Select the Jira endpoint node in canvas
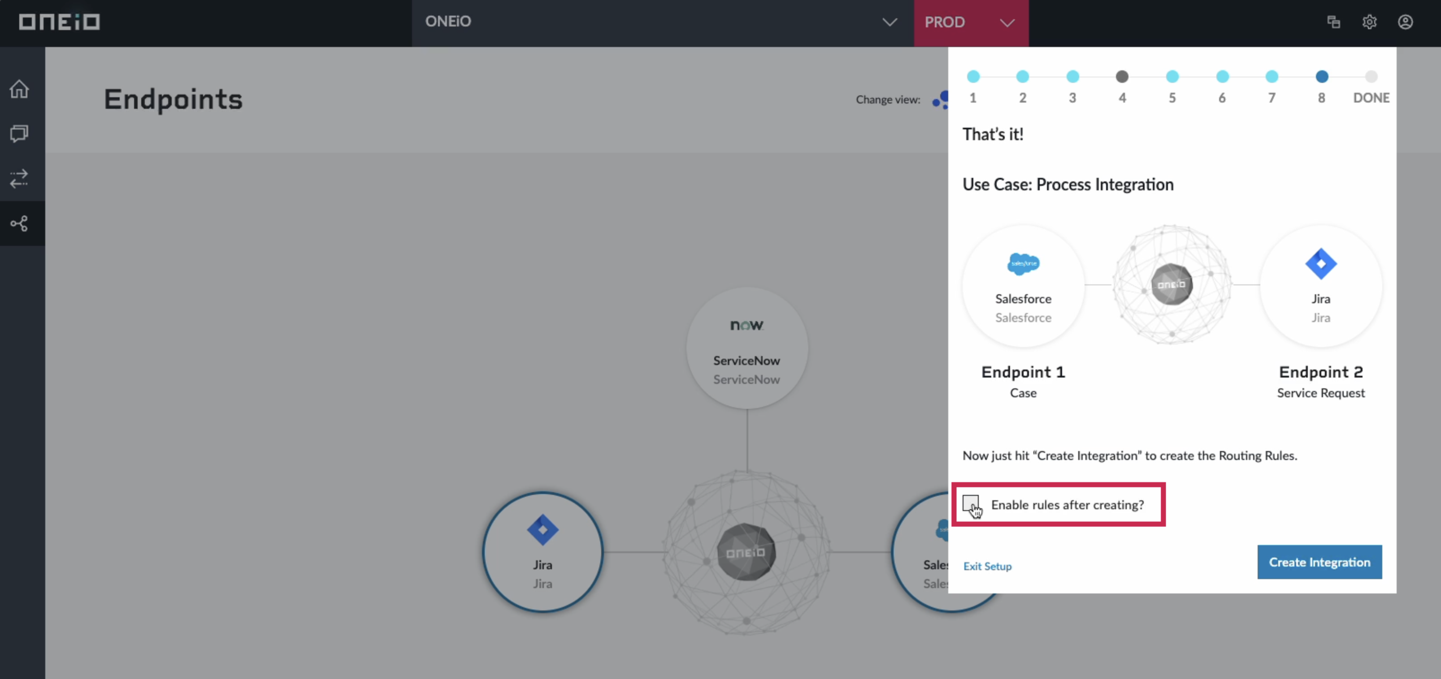 (542, 552)
